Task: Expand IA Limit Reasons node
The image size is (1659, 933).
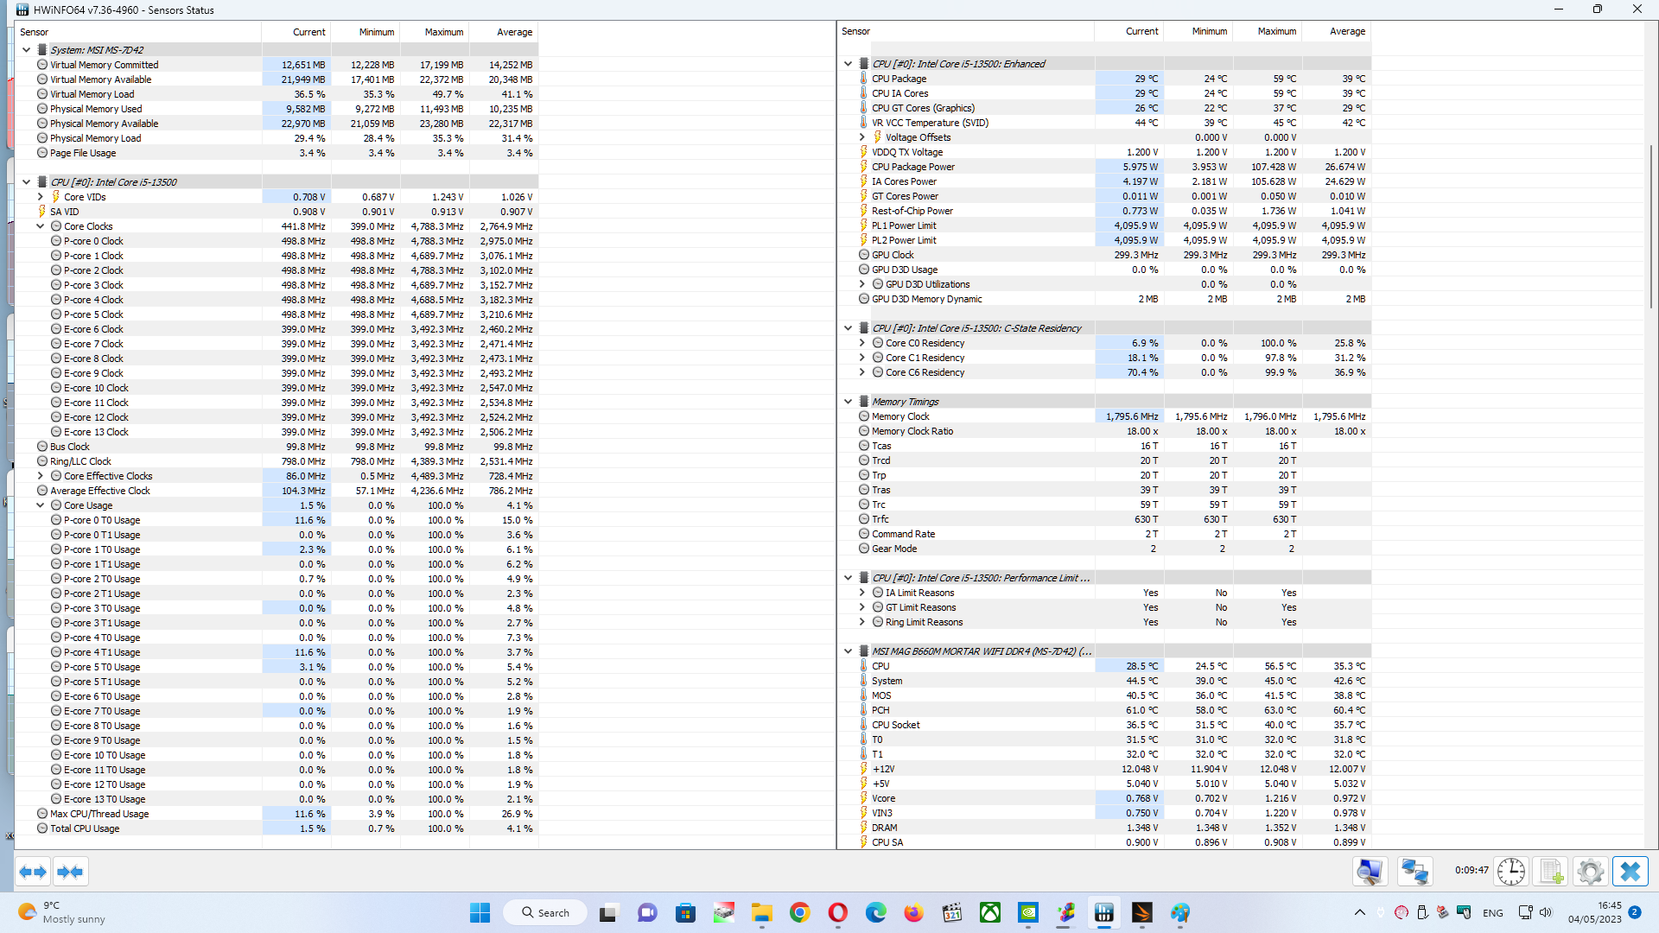Action: pyautogui.click(x=862, y=593)
